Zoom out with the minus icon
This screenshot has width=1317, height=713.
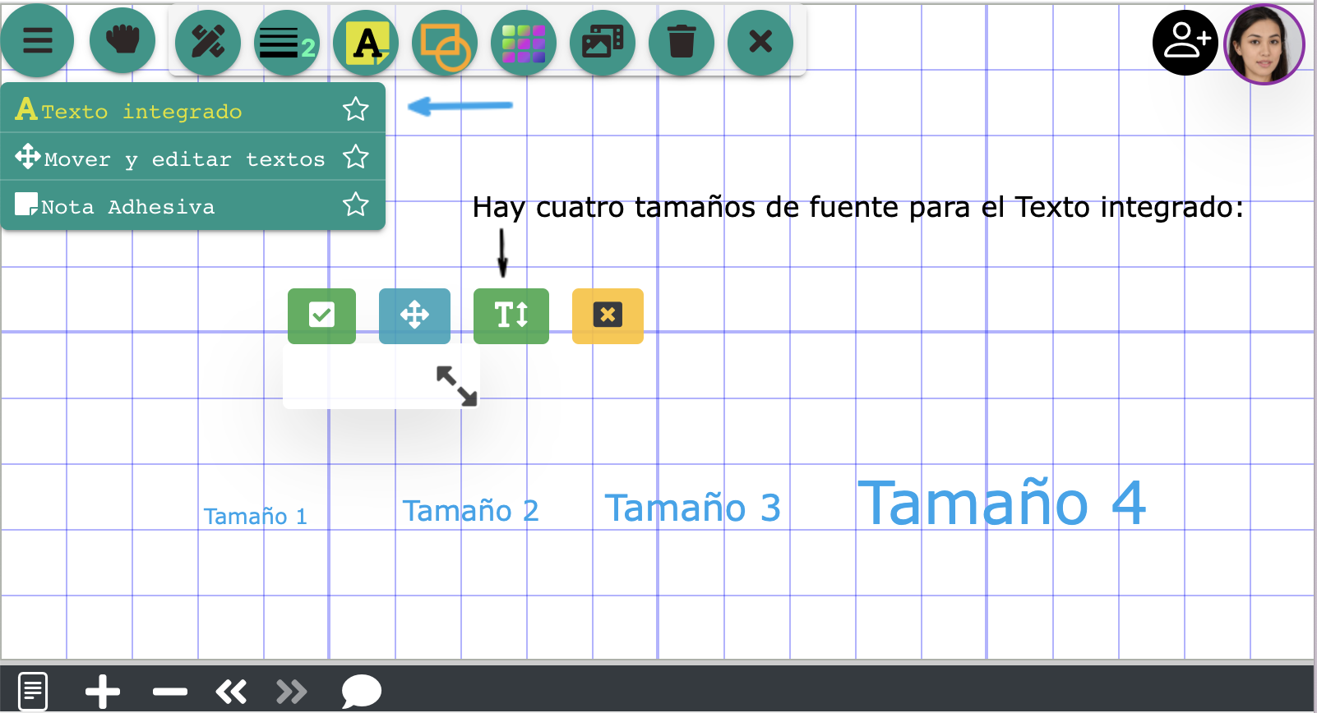[x=170, y=692]
